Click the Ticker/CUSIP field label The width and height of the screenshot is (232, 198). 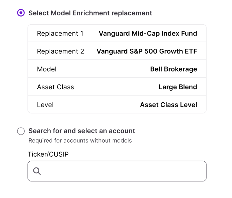click(x=48, y=154)
